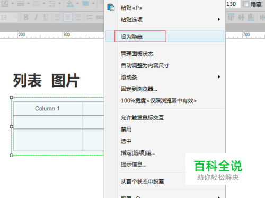
Task: Click the insert link chain icon
Action: tap(100, 17)
